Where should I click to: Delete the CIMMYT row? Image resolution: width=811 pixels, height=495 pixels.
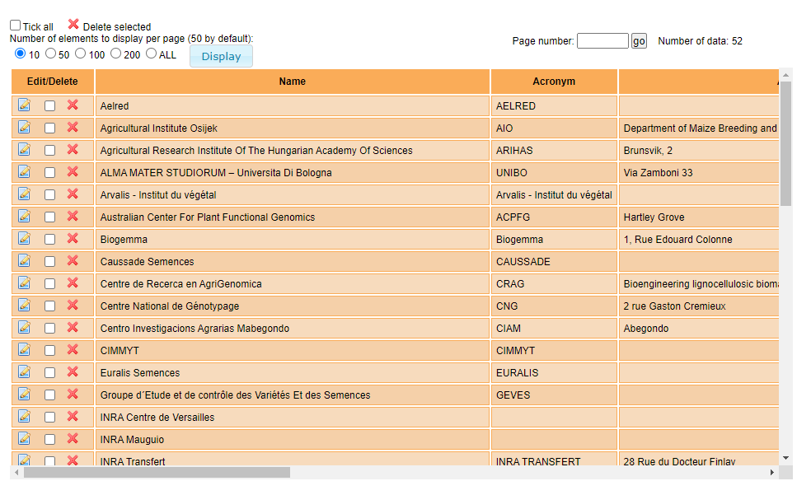click(73, 349)
